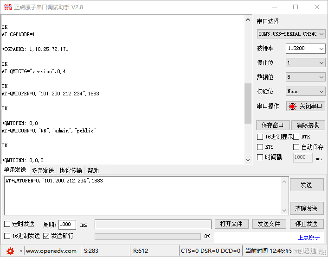Open the red gear settings icon
The height and width of the screenshot is (257, 328).
coord(10,251)
